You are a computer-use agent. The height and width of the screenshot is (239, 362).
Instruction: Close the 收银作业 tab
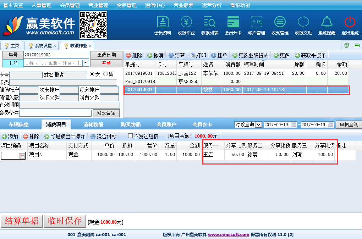point(90,46)
